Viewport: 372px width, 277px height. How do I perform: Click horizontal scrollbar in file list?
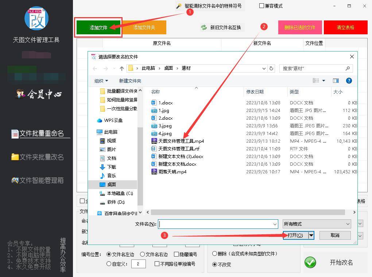(x=248, y=212)
